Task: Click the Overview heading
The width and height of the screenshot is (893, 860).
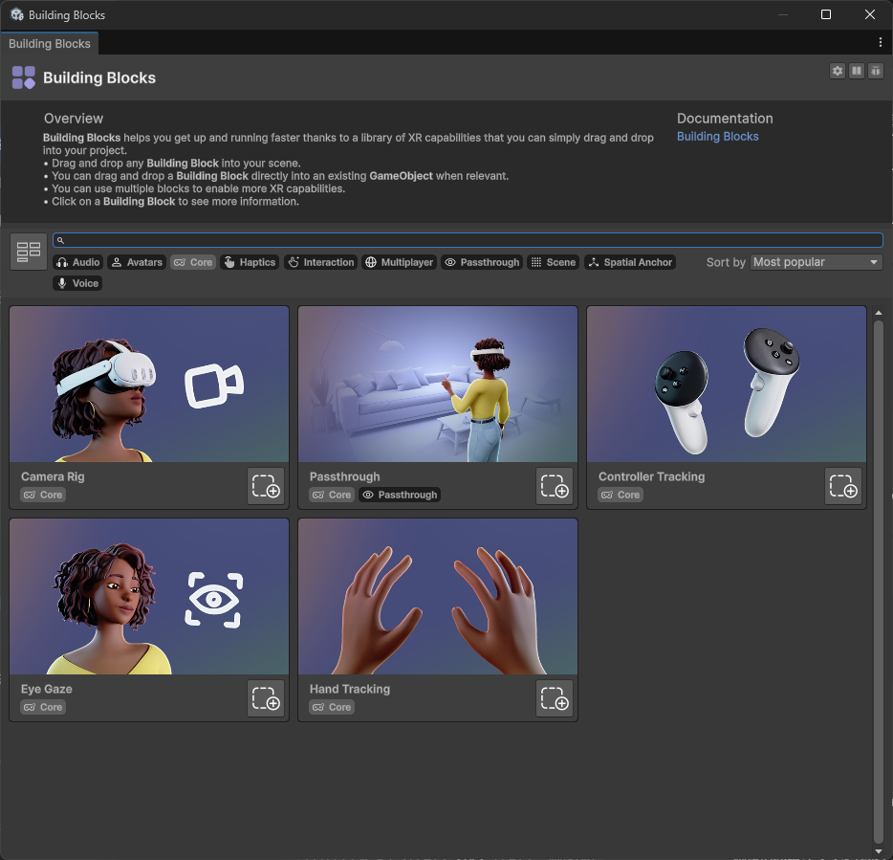Action: point(74,119)
